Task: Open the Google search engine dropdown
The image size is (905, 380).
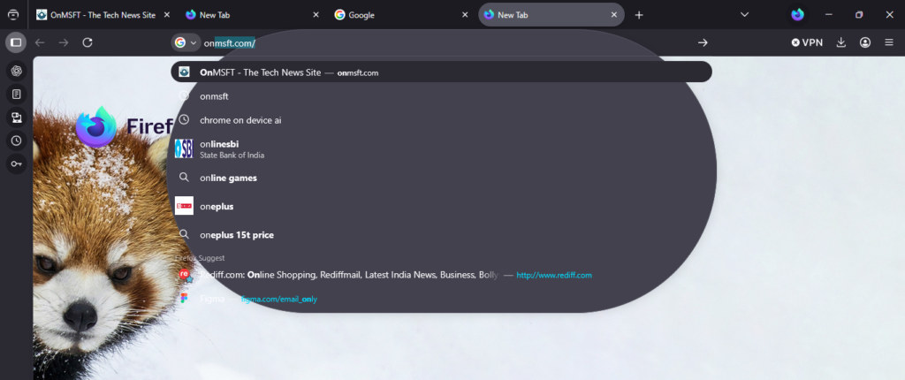Action: (186, 42)
